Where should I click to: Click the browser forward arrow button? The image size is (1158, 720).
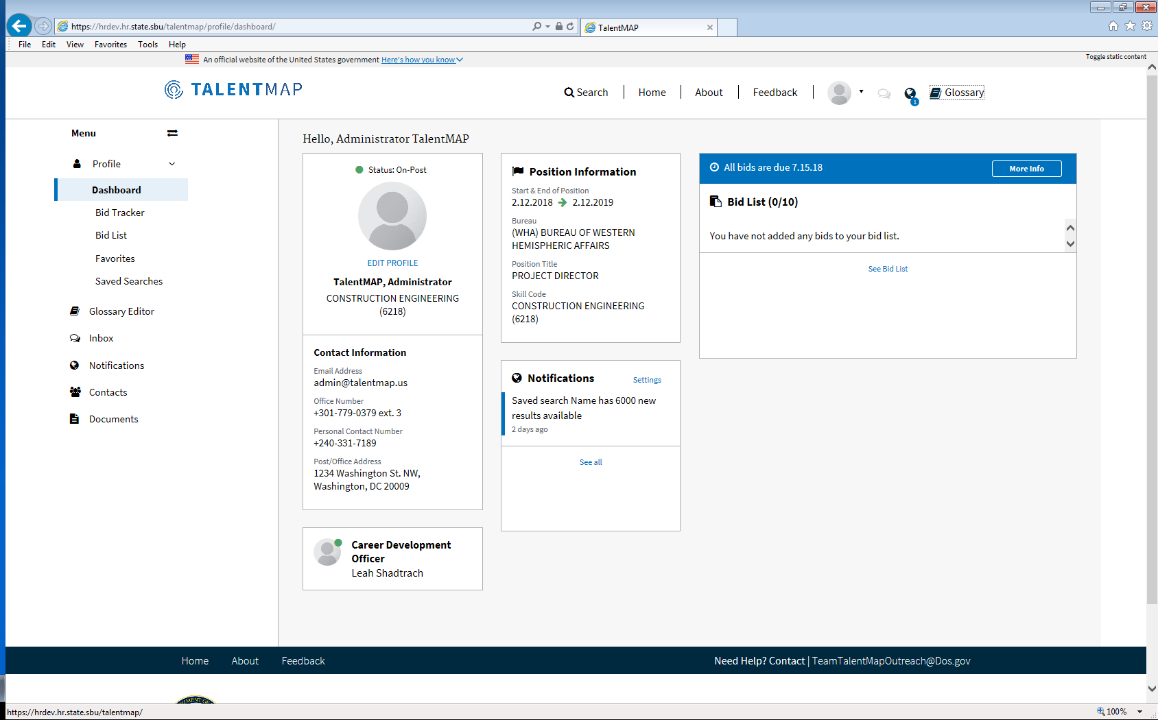[x=43, y=26]
